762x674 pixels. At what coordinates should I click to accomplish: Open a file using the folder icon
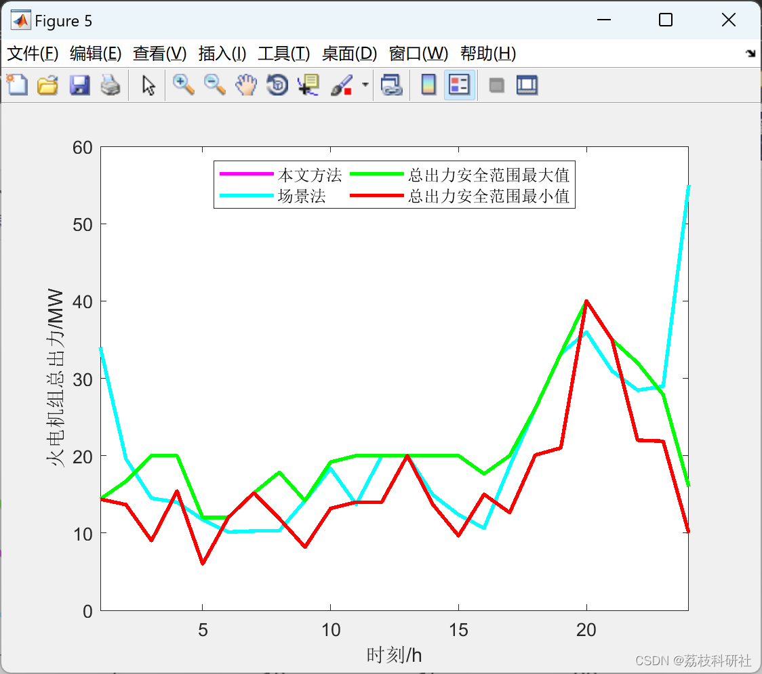(47, 85)
